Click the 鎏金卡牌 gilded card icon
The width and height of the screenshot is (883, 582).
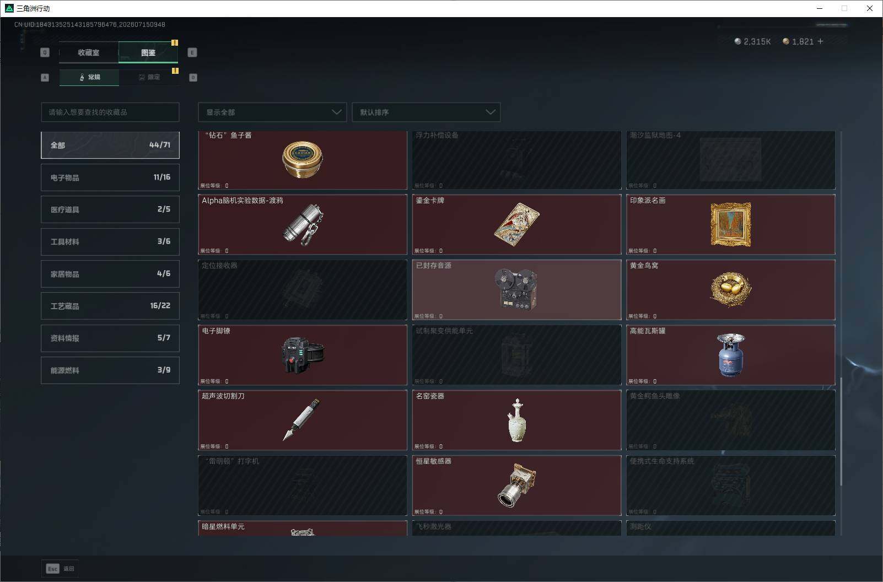pyautogui.click(x=516, y=224)
